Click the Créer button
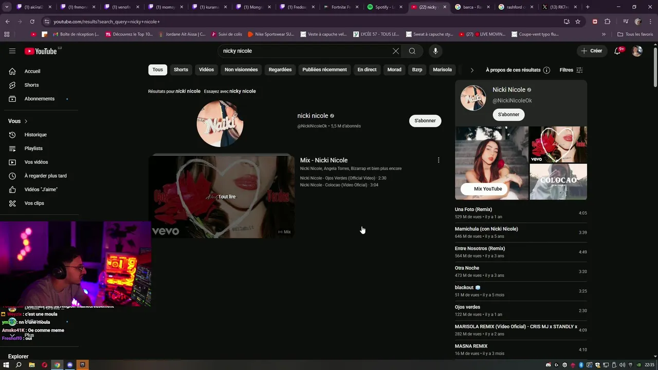 [591, 51]
